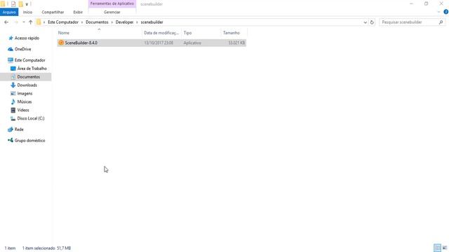Click the OneDrive cloud icon
The height and width of the screenshot is (252, 449).
11,49
